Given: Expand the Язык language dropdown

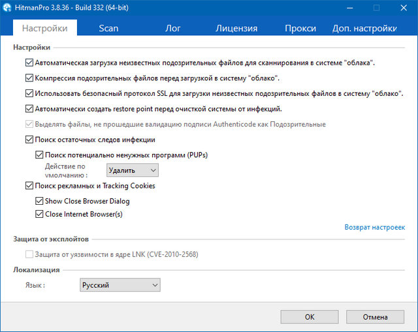Looking at the screenshot, I should coord(120,285).
